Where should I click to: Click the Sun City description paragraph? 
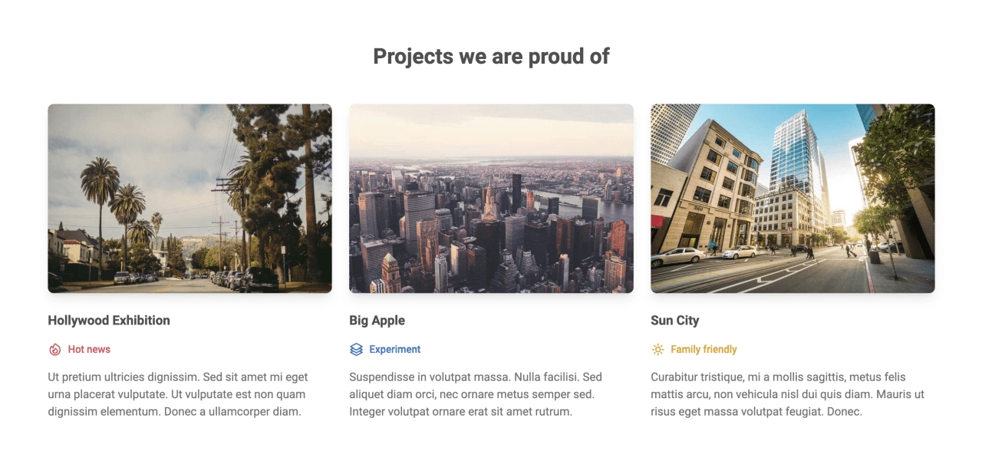click(787, 394)
